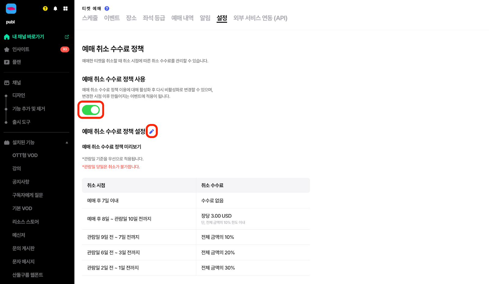Select the 좌석 등급 tab

(154, 18)
